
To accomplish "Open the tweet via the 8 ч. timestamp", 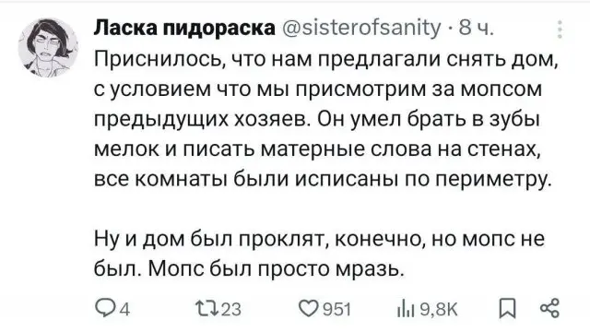I will pos(476,28).
